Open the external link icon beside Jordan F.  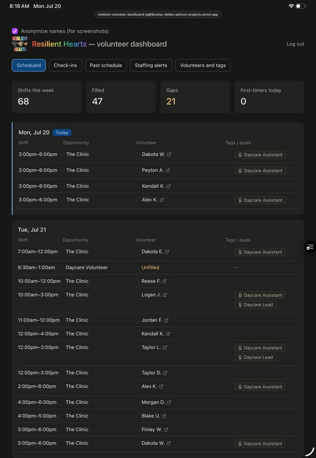(166, 320)
